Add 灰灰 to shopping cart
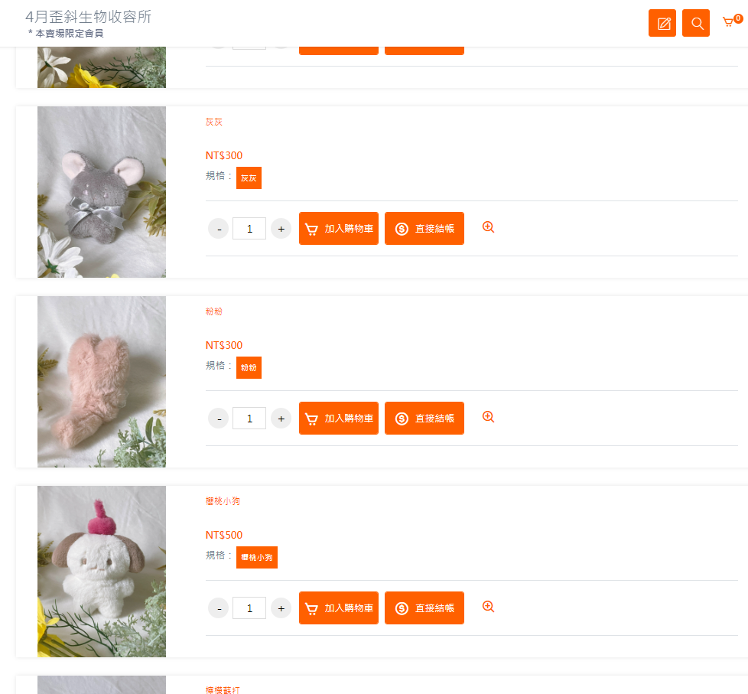This screenshot has height=694, width=748. 339,229
